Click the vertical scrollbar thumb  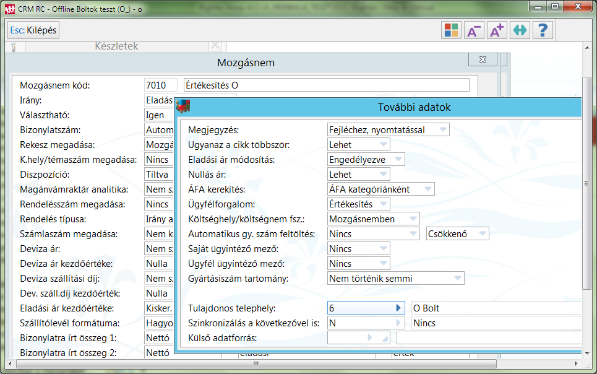coord(586,183)
